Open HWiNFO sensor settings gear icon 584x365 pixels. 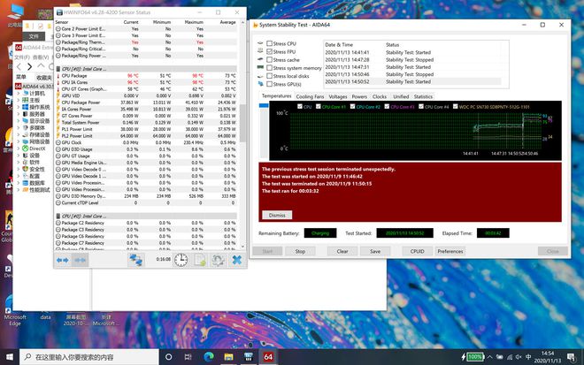pyautogui.click(x=218, y=260)
